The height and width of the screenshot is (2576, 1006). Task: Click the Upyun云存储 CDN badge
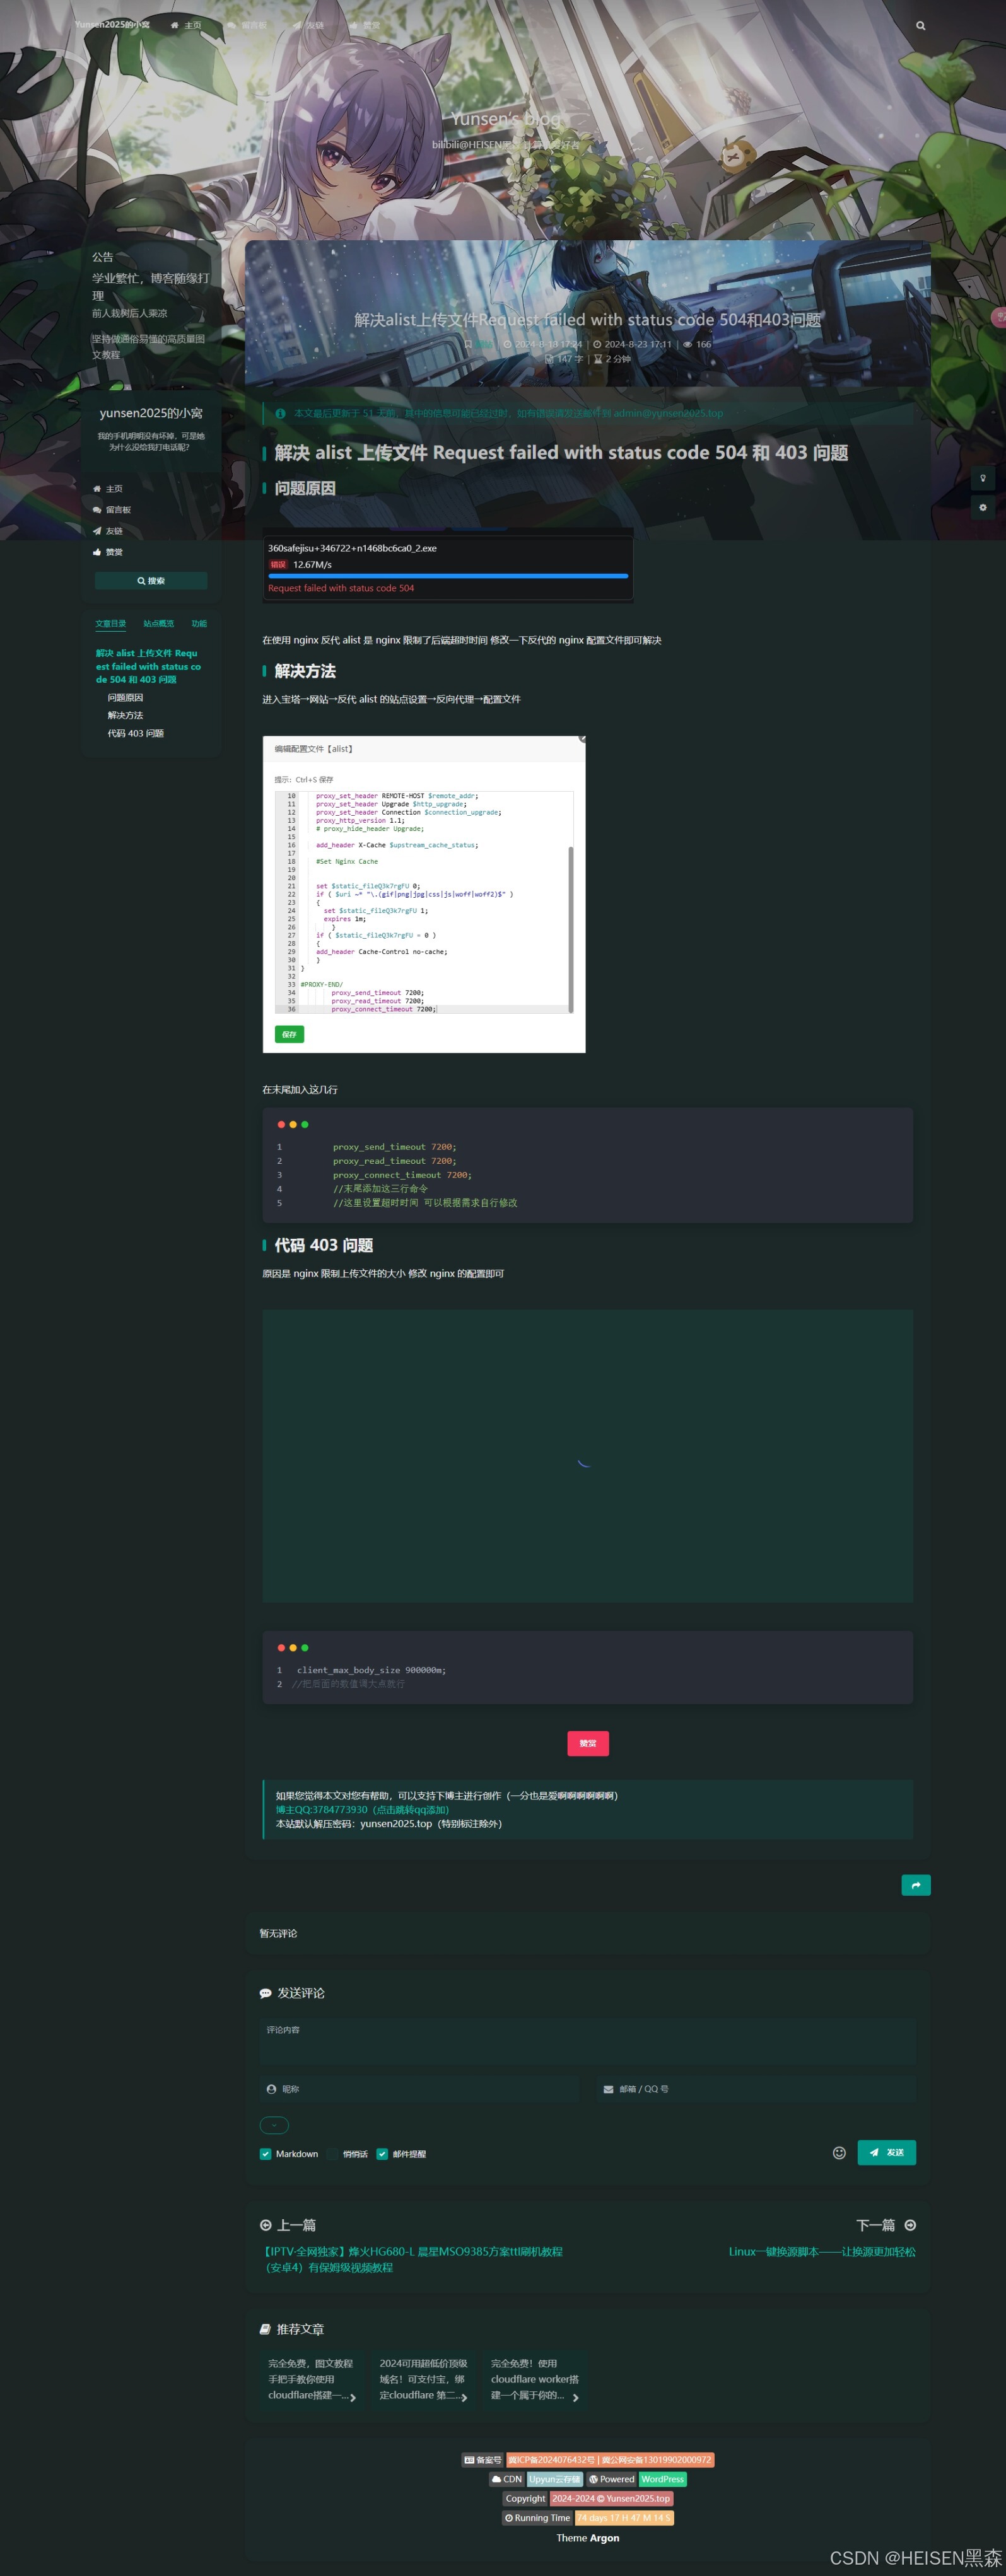tap(555, 2479)
